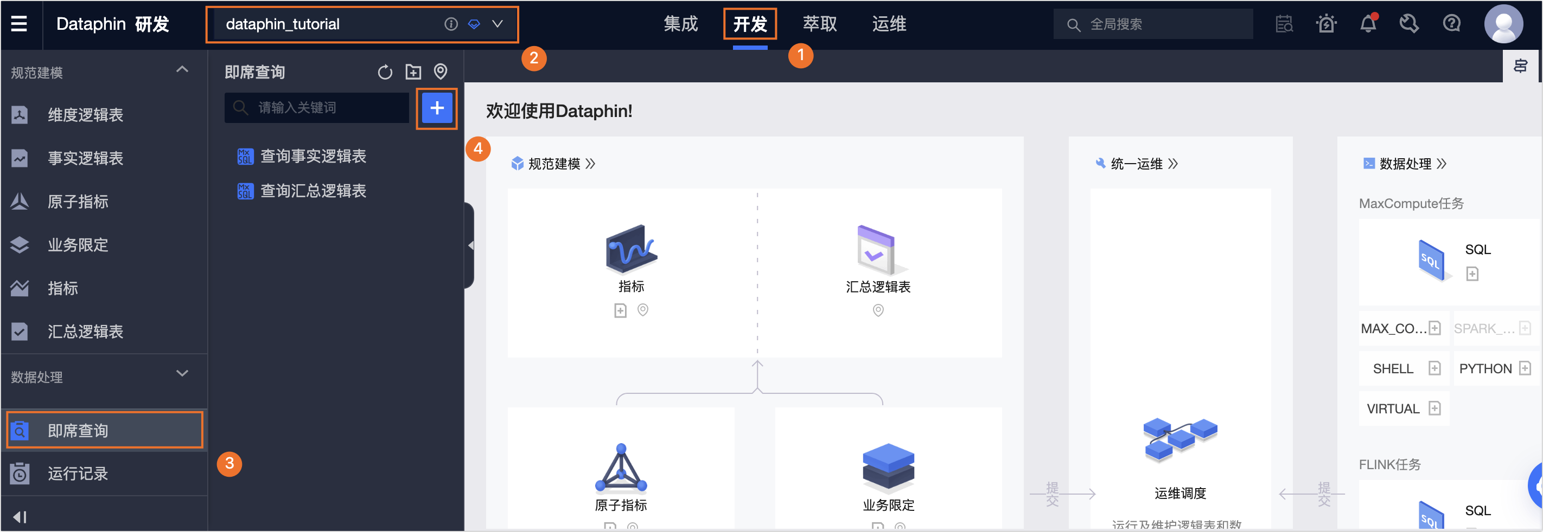The image size is (1543, 532).
Task: Open the alarm siren icon in top bar
Action: coord(1326,24)
